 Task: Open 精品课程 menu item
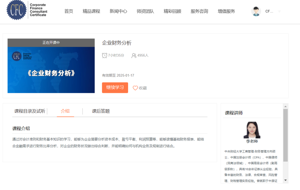click(x=91, y=11)
